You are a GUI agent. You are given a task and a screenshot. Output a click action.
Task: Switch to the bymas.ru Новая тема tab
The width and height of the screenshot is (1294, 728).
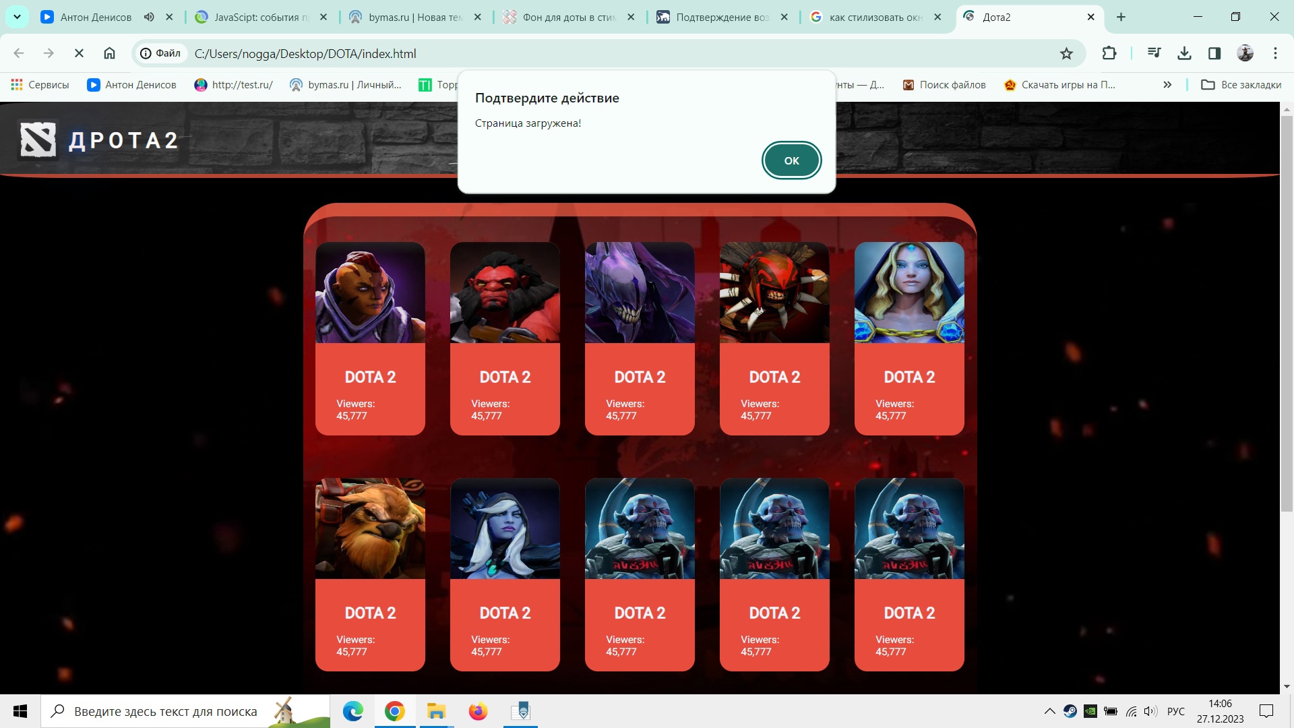[414, 17]
